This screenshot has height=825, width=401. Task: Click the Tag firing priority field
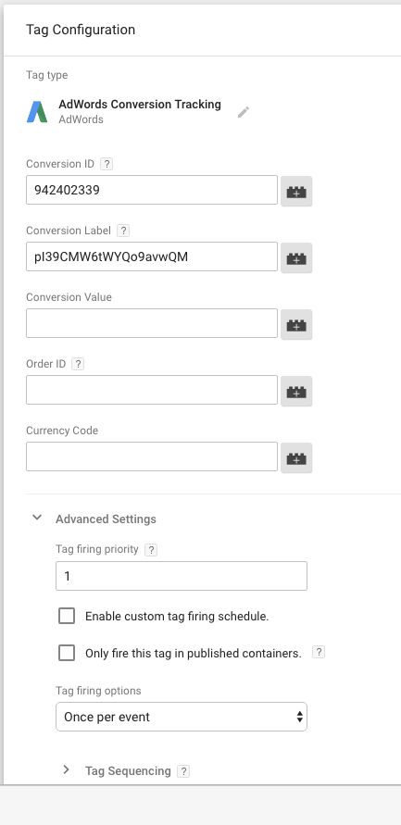182,576
